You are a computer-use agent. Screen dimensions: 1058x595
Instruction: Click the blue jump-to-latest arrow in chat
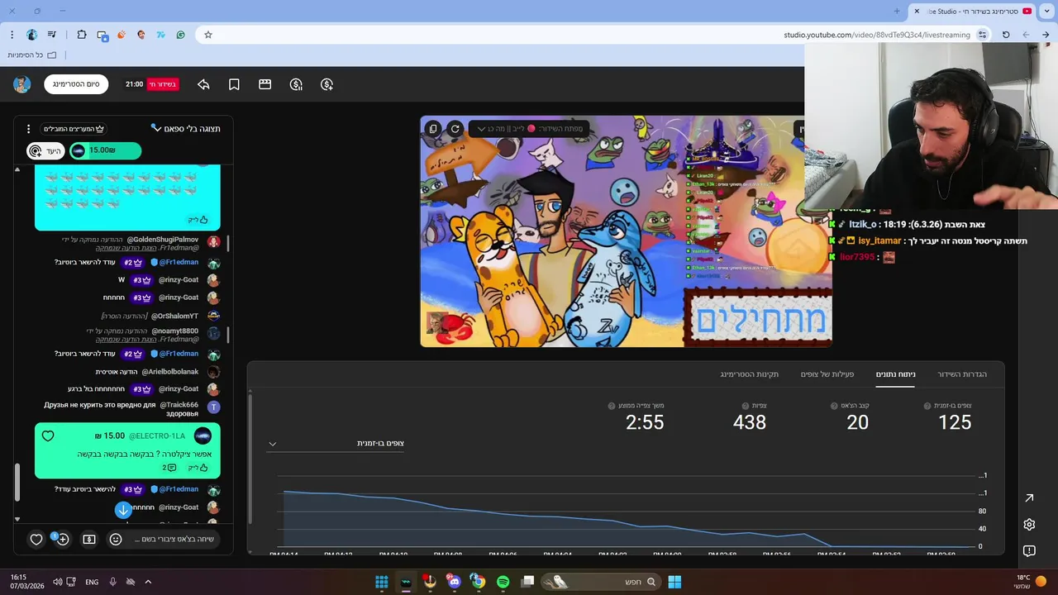click(123, 510)
